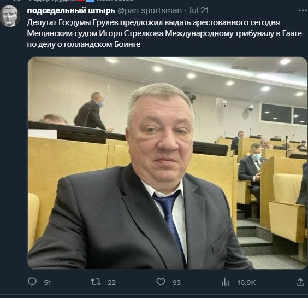The width and height of the screenshot is (308, 298).
Task: Click the 51 replies count
Action: click(x=48, y=283)
